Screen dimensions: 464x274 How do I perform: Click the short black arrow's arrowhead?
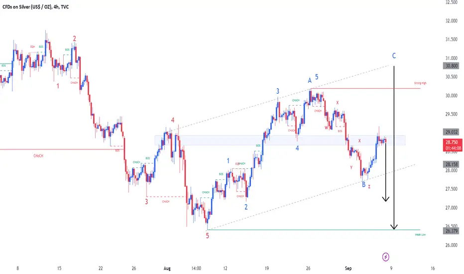pos(385,199)
